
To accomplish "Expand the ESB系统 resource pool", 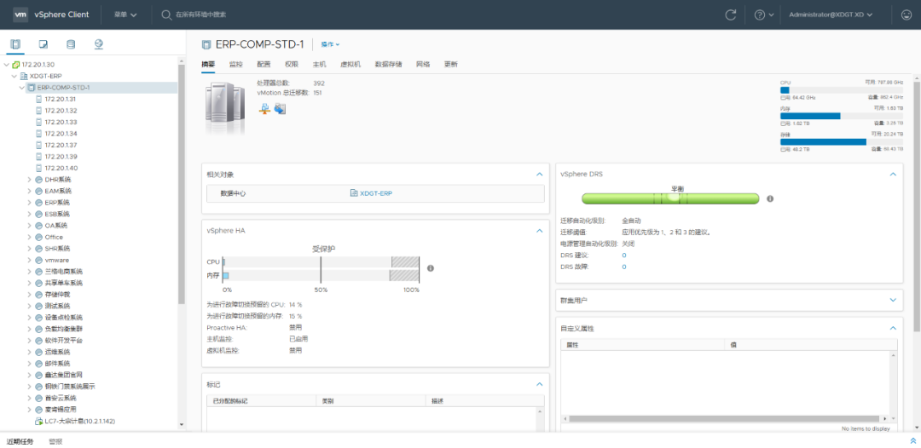I will click(29, 214).
